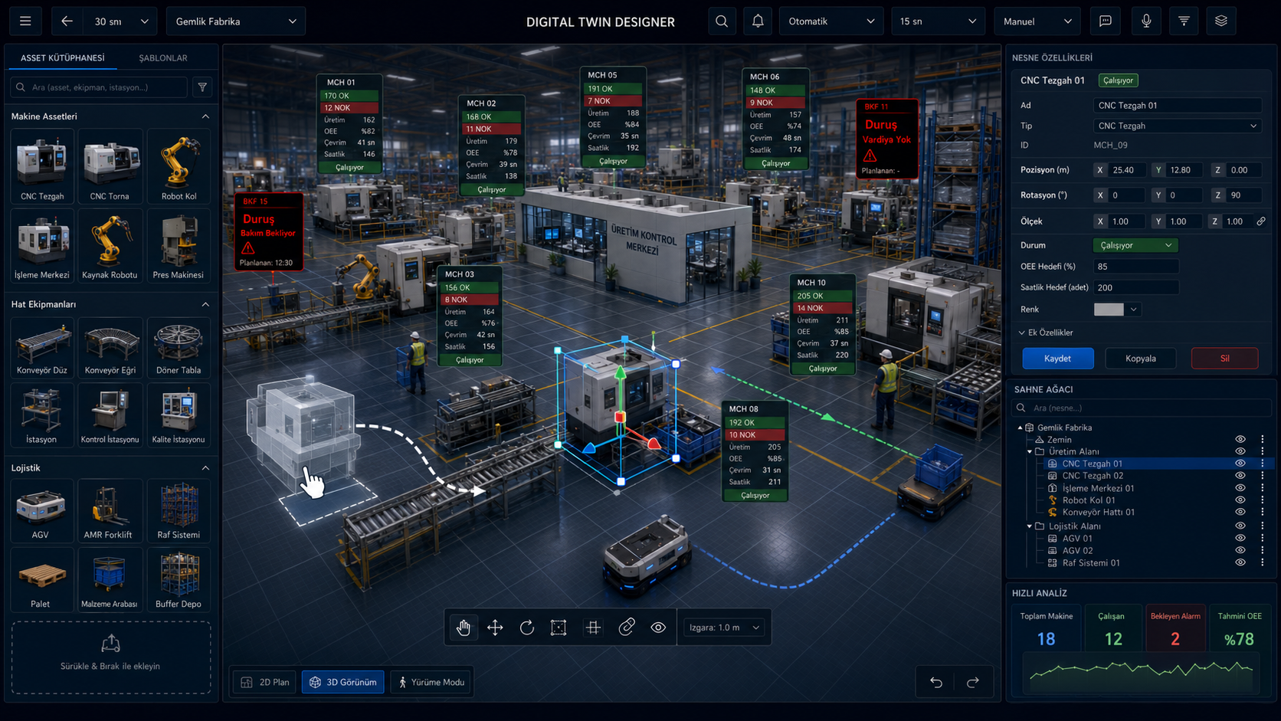The width and height of the screenshot is (1281, 721).
Task: Open notifications bell
Action: point(758,21)
